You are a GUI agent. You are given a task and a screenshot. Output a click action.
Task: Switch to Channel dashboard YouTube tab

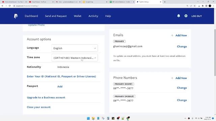14,2
